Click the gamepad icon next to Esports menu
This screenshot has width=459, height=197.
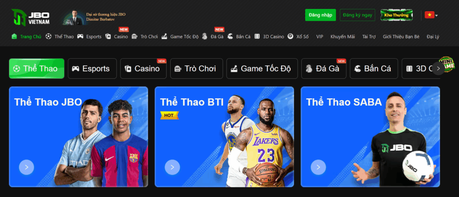point(80,37)
